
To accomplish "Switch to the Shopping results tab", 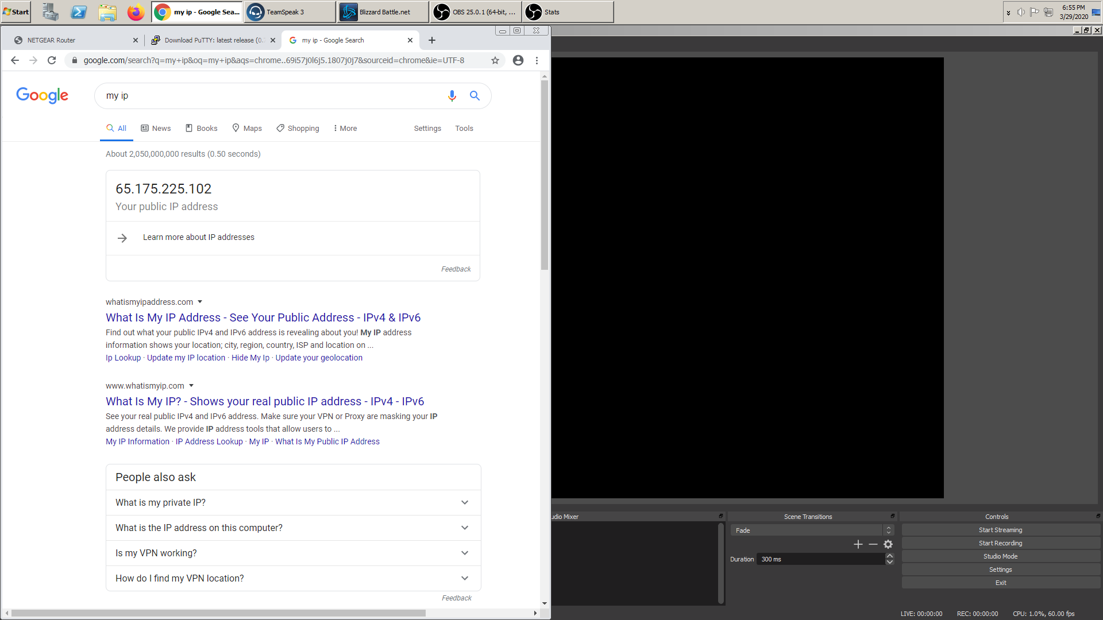I will click(298, 129).
